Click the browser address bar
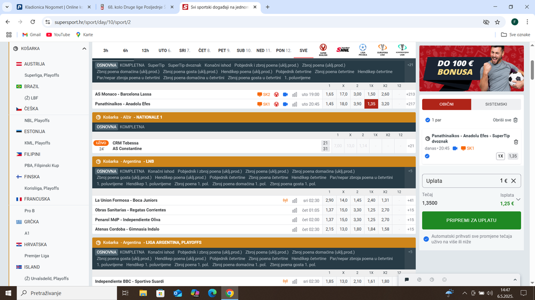Image resolution: width=535 pixels, height=300 pixels. click(x=266, y=22)
